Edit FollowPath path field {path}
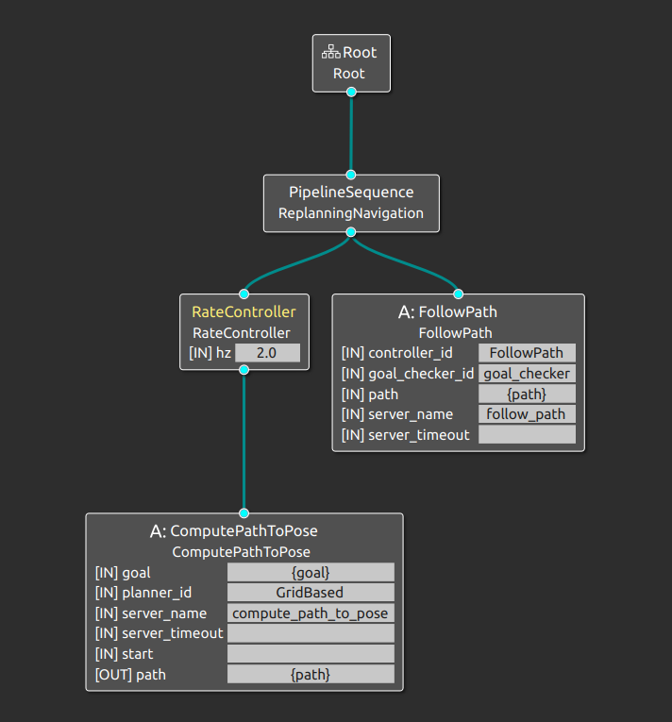Image resolution: width=672 pixels, height=722 pixels. [x=527, y=395]
